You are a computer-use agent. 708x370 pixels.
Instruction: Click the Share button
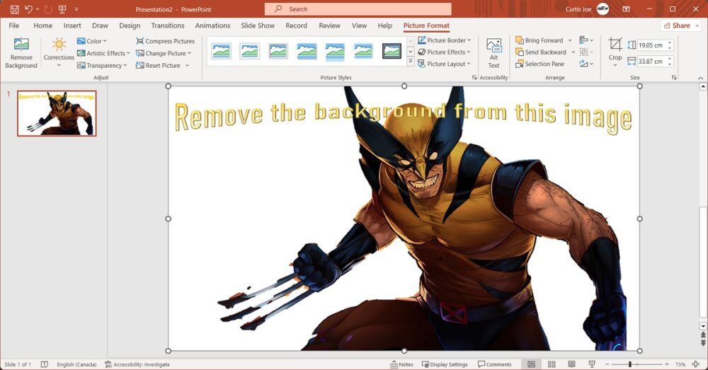pyautogui.click(x=680, y=25)
